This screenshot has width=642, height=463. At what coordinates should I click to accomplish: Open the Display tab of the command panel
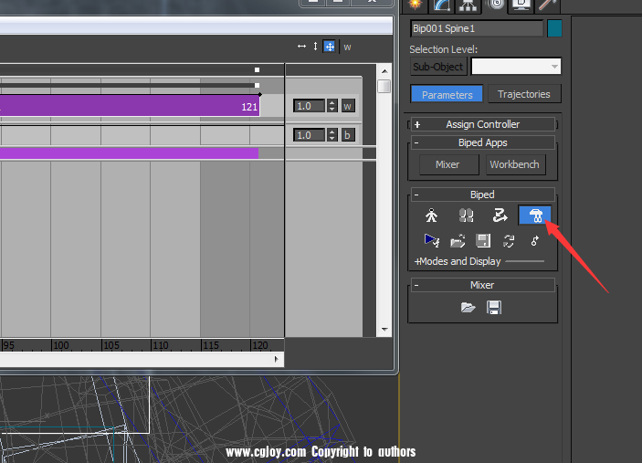521,5
